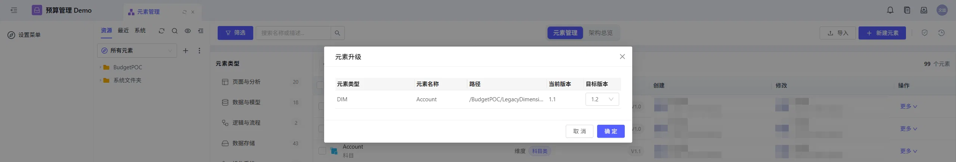The width and height of the screenshot is (956, 162).
Task: Click the shield check icon
Action: point(925,33)
